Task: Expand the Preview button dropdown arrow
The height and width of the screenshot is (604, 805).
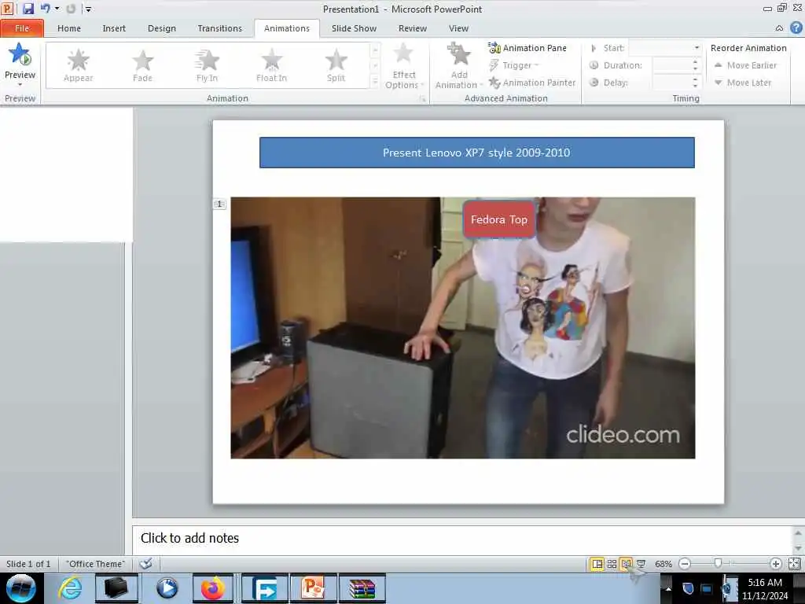Action: [x=20, y=84]
